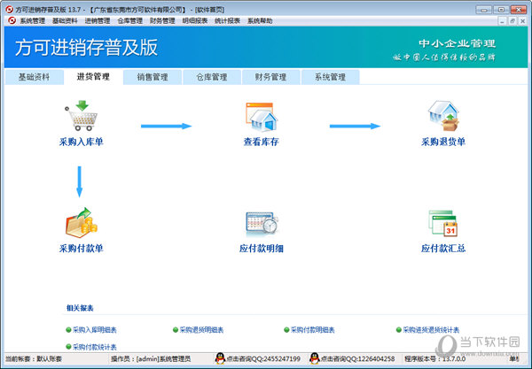Open the 基础资料 menu in menu bar
532x369 pixels.
tap(65, 21)
